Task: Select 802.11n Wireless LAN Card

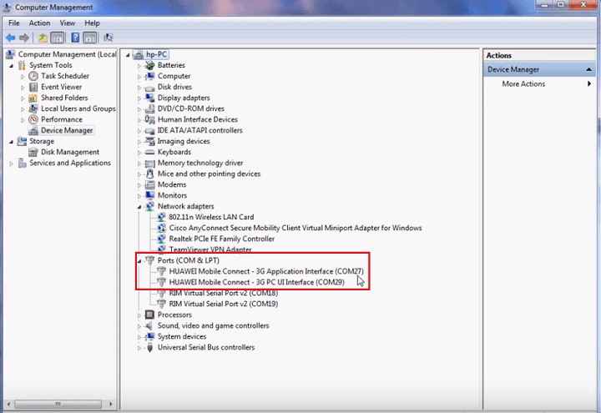Action: (x=211, y=217)
